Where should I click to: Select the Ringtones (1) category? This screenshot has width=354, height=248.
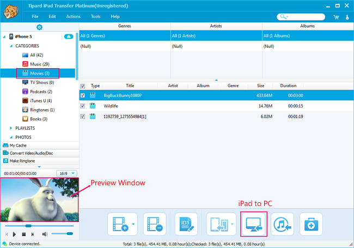click(38, 110)
